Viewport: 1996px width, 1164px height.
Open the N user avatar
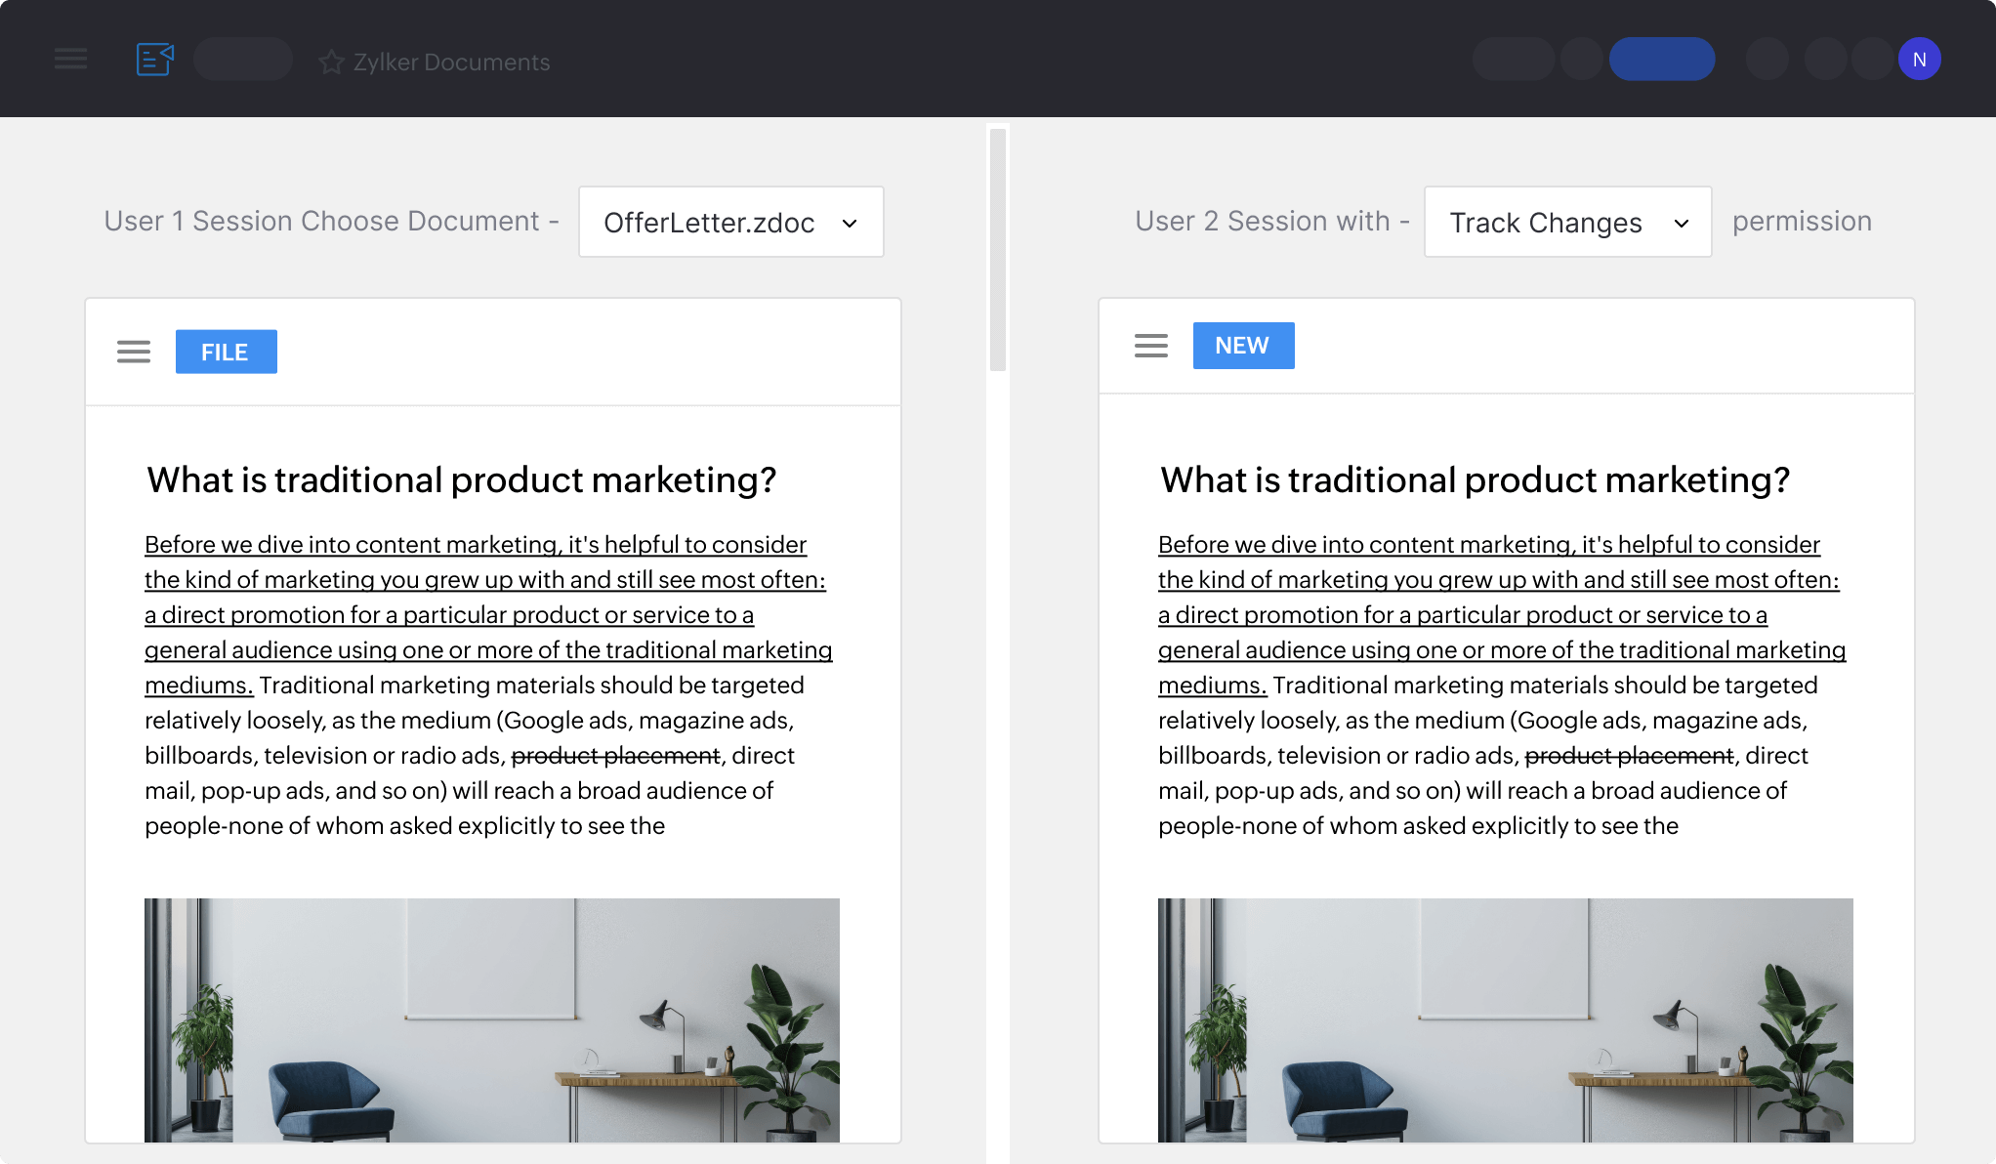click(1919, 60)
